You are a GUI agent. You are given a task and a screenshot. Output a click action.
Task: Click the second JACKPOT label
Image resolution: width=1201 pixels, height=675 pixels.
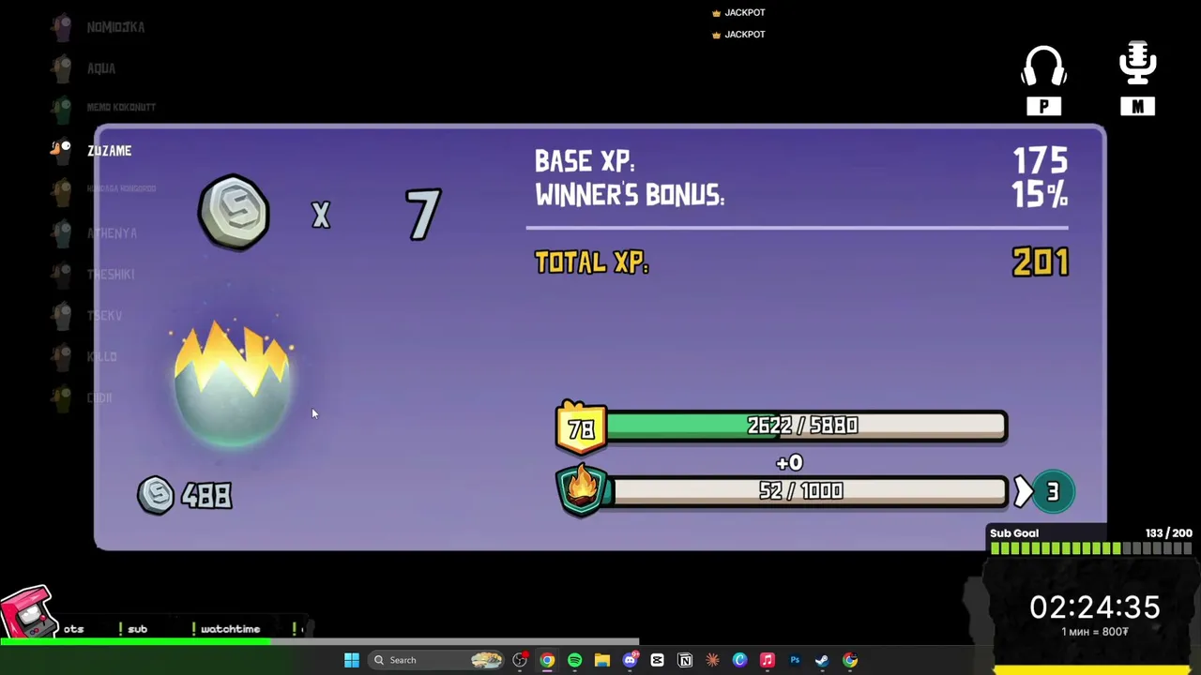tap(745, 35)
